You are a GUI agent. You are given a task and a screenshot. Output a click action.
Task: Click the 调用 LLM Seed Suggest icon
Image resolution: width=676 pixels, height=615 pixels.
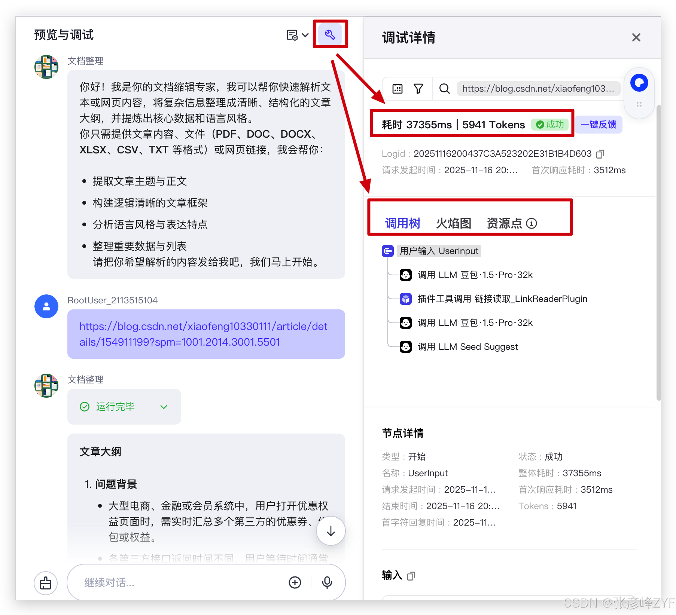point(405,347)
